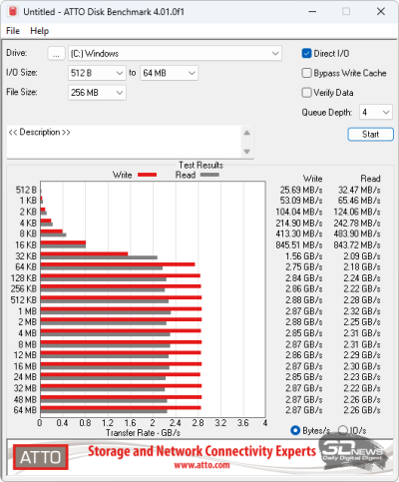Select the IO/s radio button
Image resolution: width=399 pixels, height=482 pixels.
tap(343, 431)
